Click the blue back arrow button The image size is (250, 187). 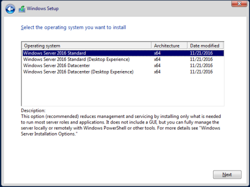click(10, 9)
